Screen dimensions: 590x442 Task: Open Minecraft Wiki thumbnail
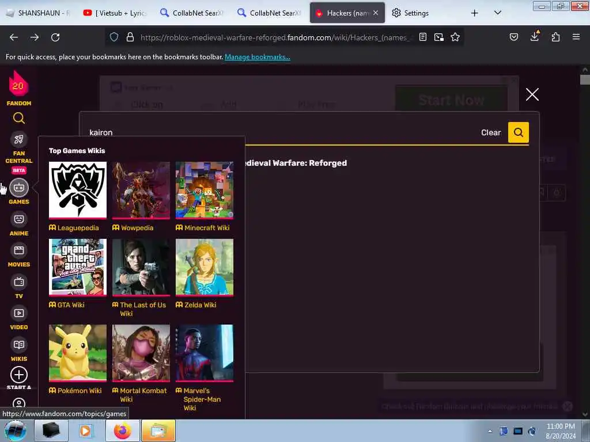pyautogui.click(x=205, y=190)
